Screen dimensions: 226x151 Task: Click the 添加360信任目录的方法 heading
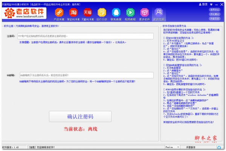tap(179, 38)
